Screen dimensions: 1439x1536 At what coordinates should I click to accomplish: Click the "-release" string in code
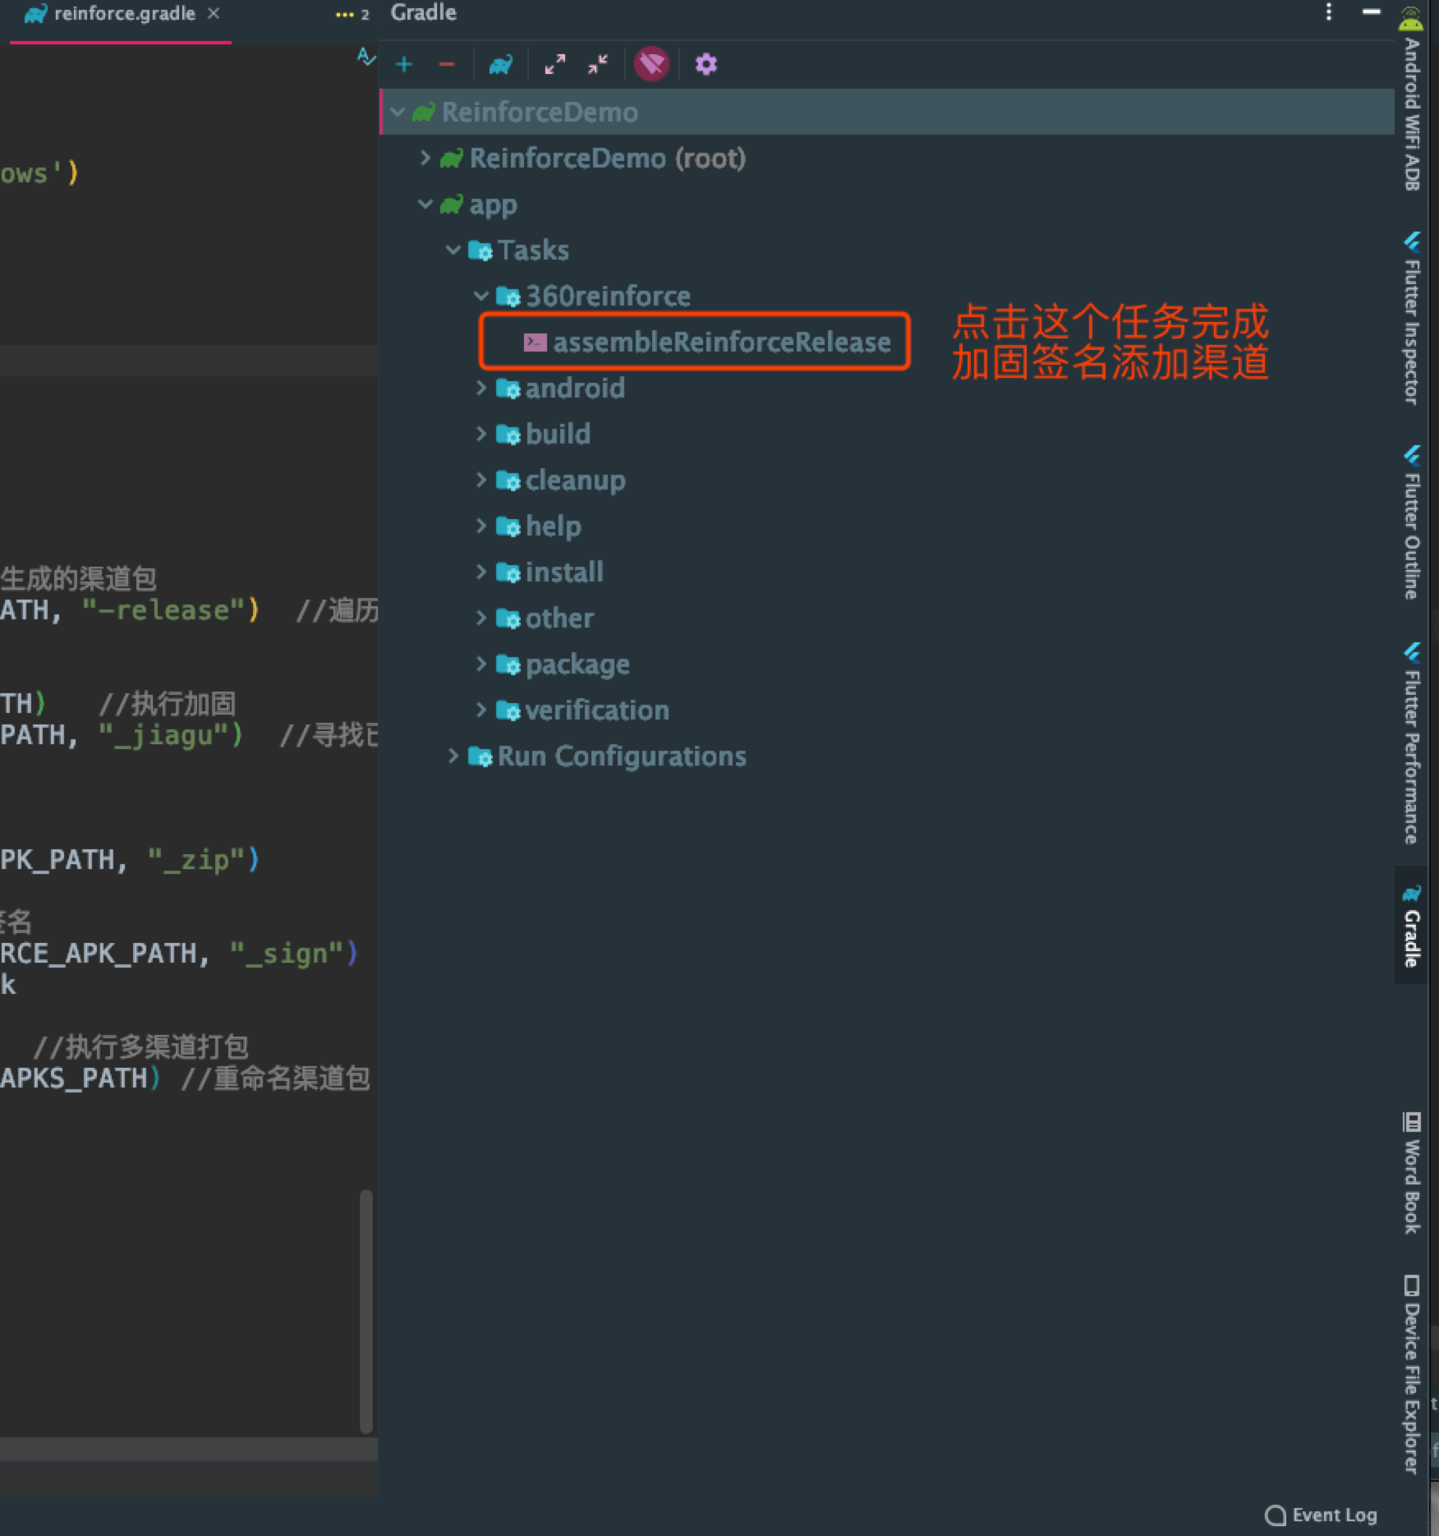point(163,609)
